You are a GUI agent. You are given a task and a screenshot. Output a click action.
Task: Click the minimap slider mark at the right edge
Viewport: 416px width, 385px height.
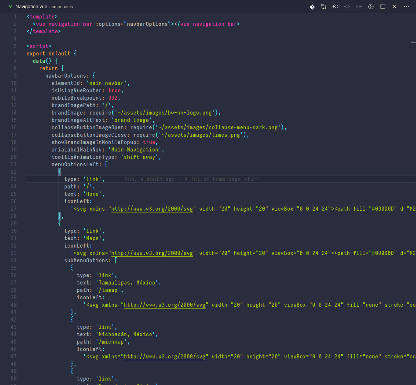[x=413, y=42]
